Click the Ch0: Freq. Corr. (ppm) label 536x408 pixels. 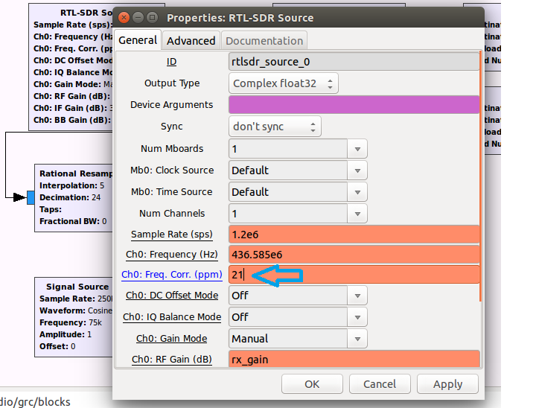(x=172, y=275)
